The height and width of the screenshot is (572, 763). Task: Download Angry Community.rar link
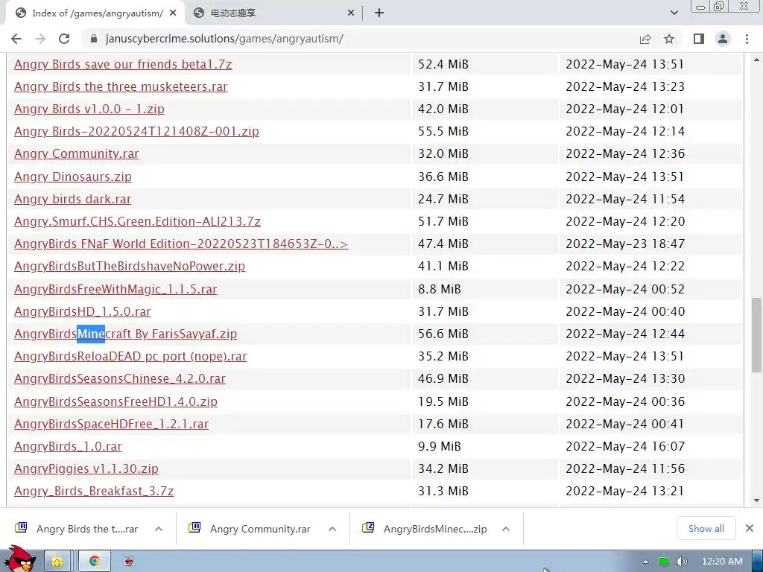(x=77, y=153)
